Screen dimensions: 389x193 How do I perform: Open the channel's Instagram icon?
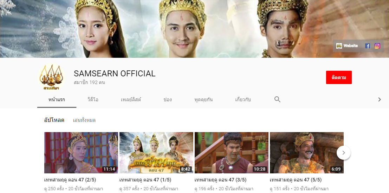point(377,46)
